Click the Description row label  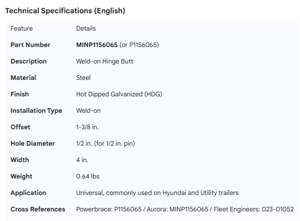click(x=28, y=61)
